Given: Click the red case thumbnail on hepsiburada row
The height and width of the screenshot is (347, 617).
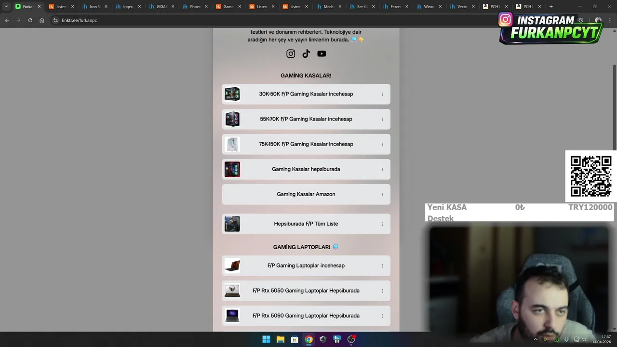Looking at the screenshot, I should (x=232, y=169).
